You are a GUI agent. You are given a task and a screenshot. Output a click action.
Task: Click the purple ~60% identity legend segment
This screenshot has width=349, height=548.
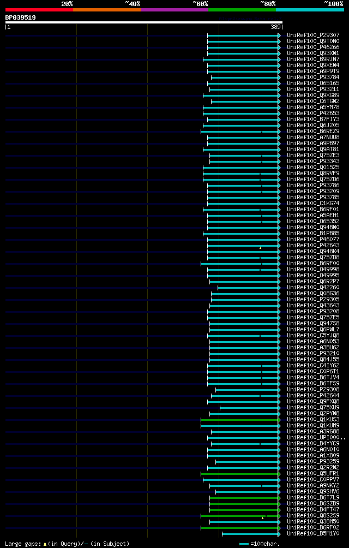[x=174, y=10]
